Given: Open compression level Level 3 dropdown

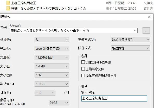Looking at the screenshot, I should 52,49.
